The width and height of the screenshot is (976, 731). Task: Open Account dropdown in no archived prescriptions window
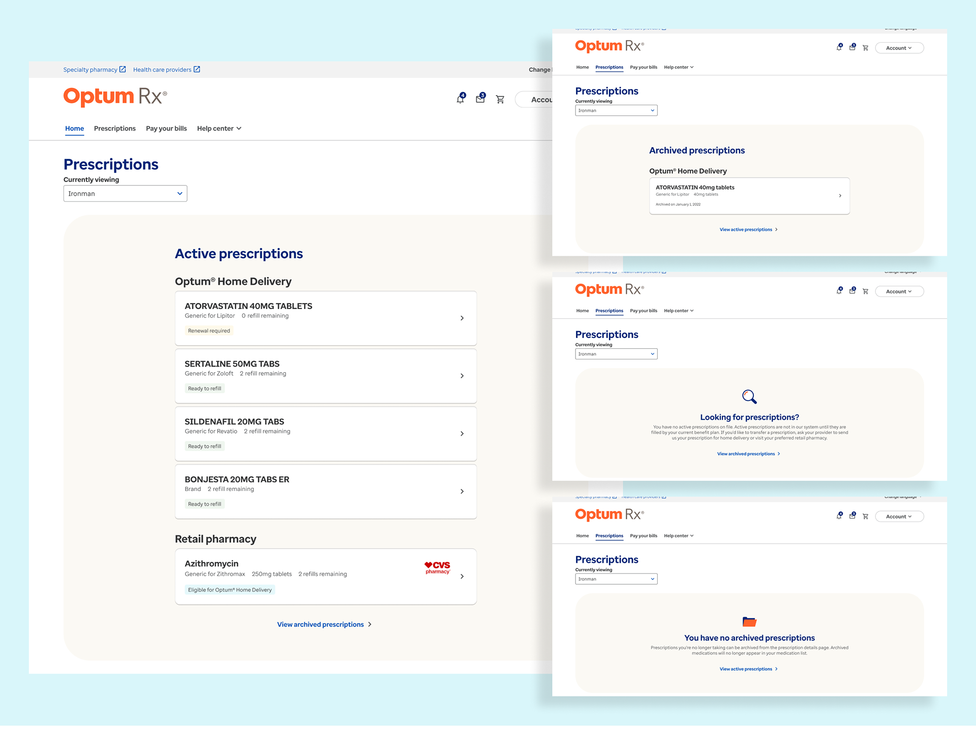pos(899,516)
